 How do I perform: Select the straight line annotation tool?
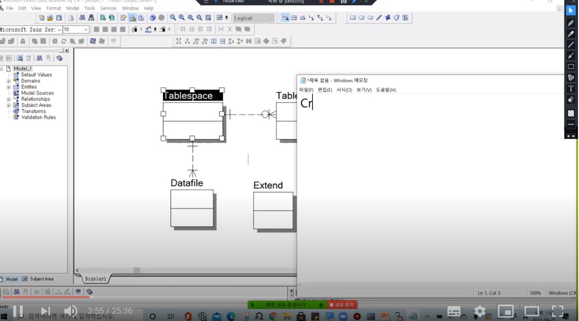pyautogui.click(x=571, y=45)
